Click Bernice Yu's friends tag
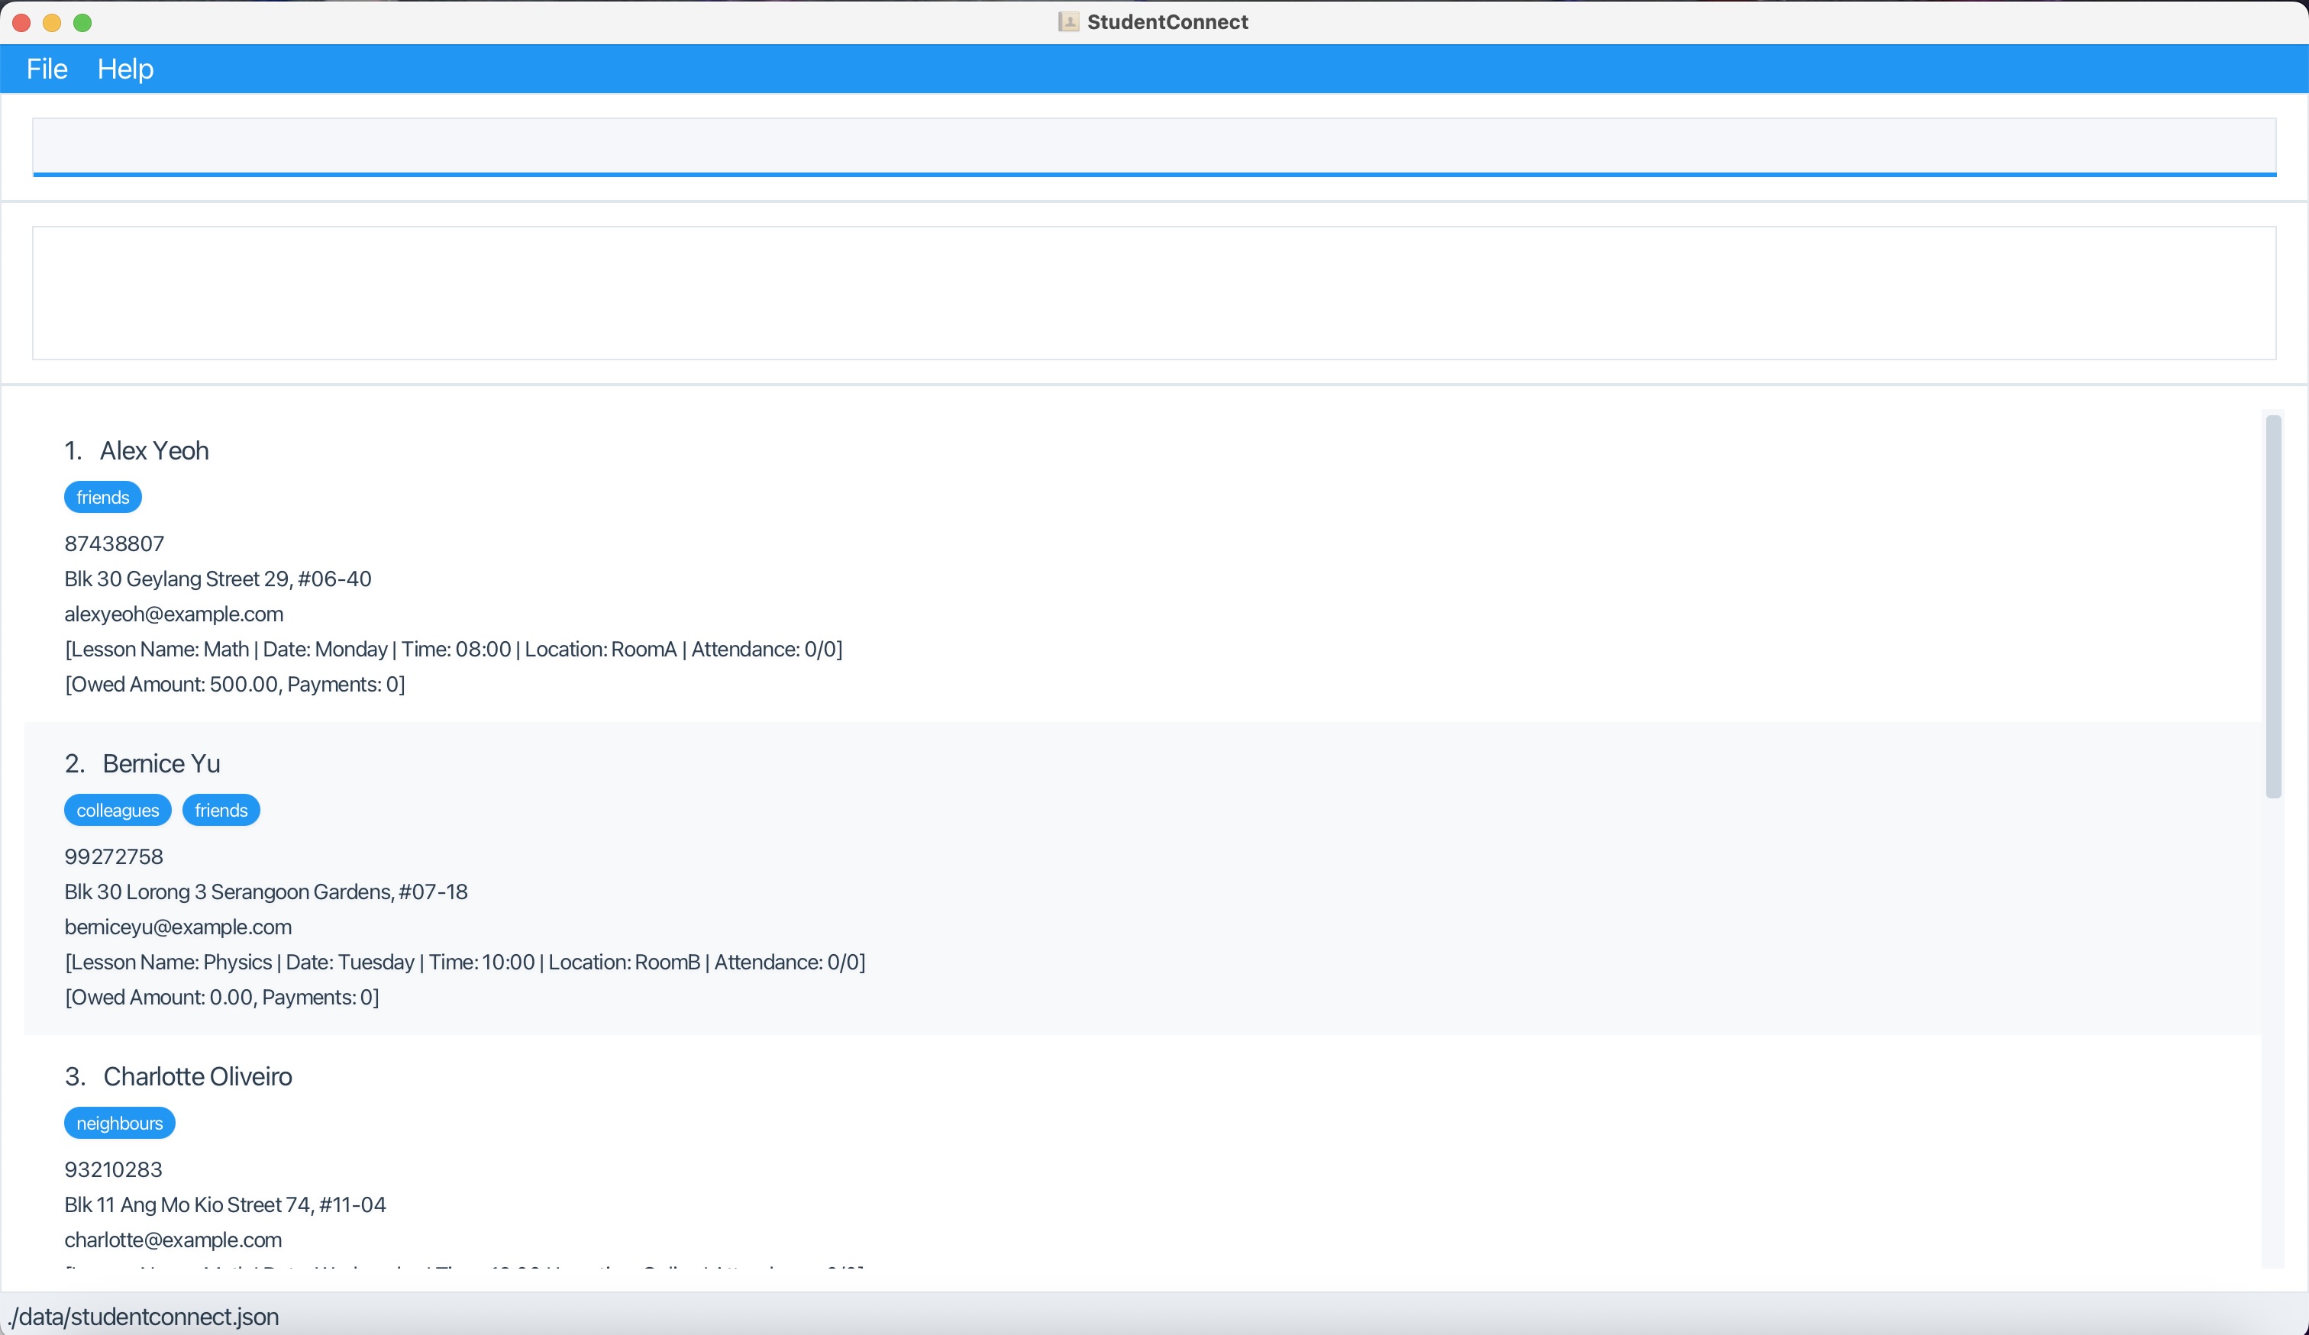Screen dimensions: 2309x1335 [x=221, y=811]
